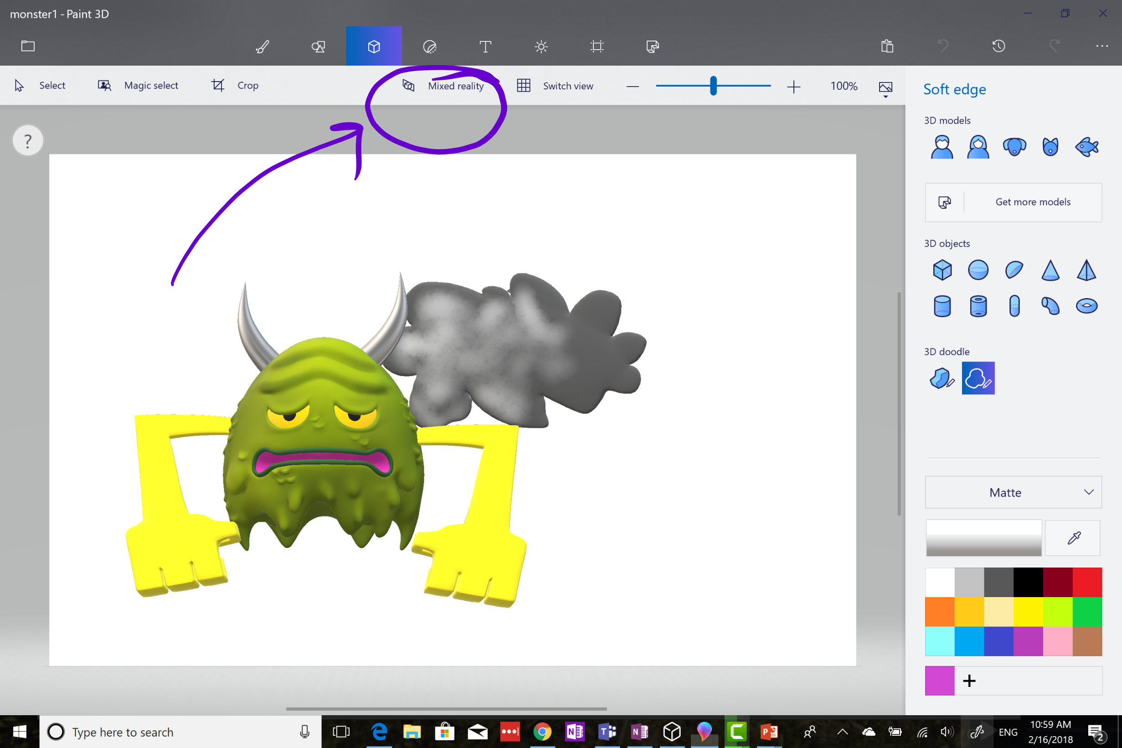Select the text tool in toolbar

(x=485, y=45)
